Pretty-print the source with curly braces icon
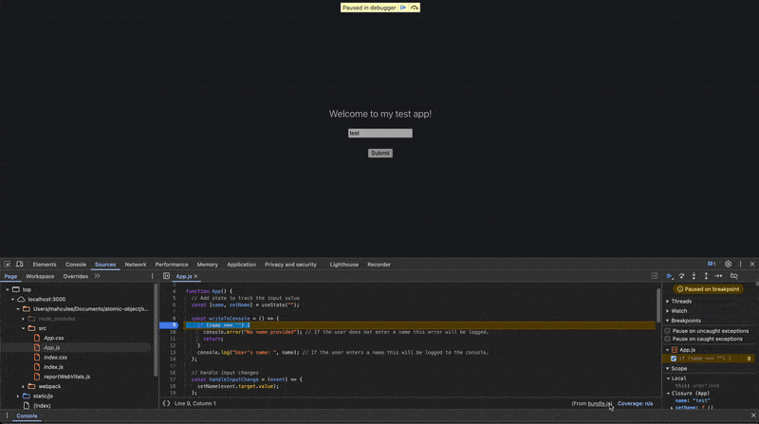 pyautogui.click(x=166, y=403)
